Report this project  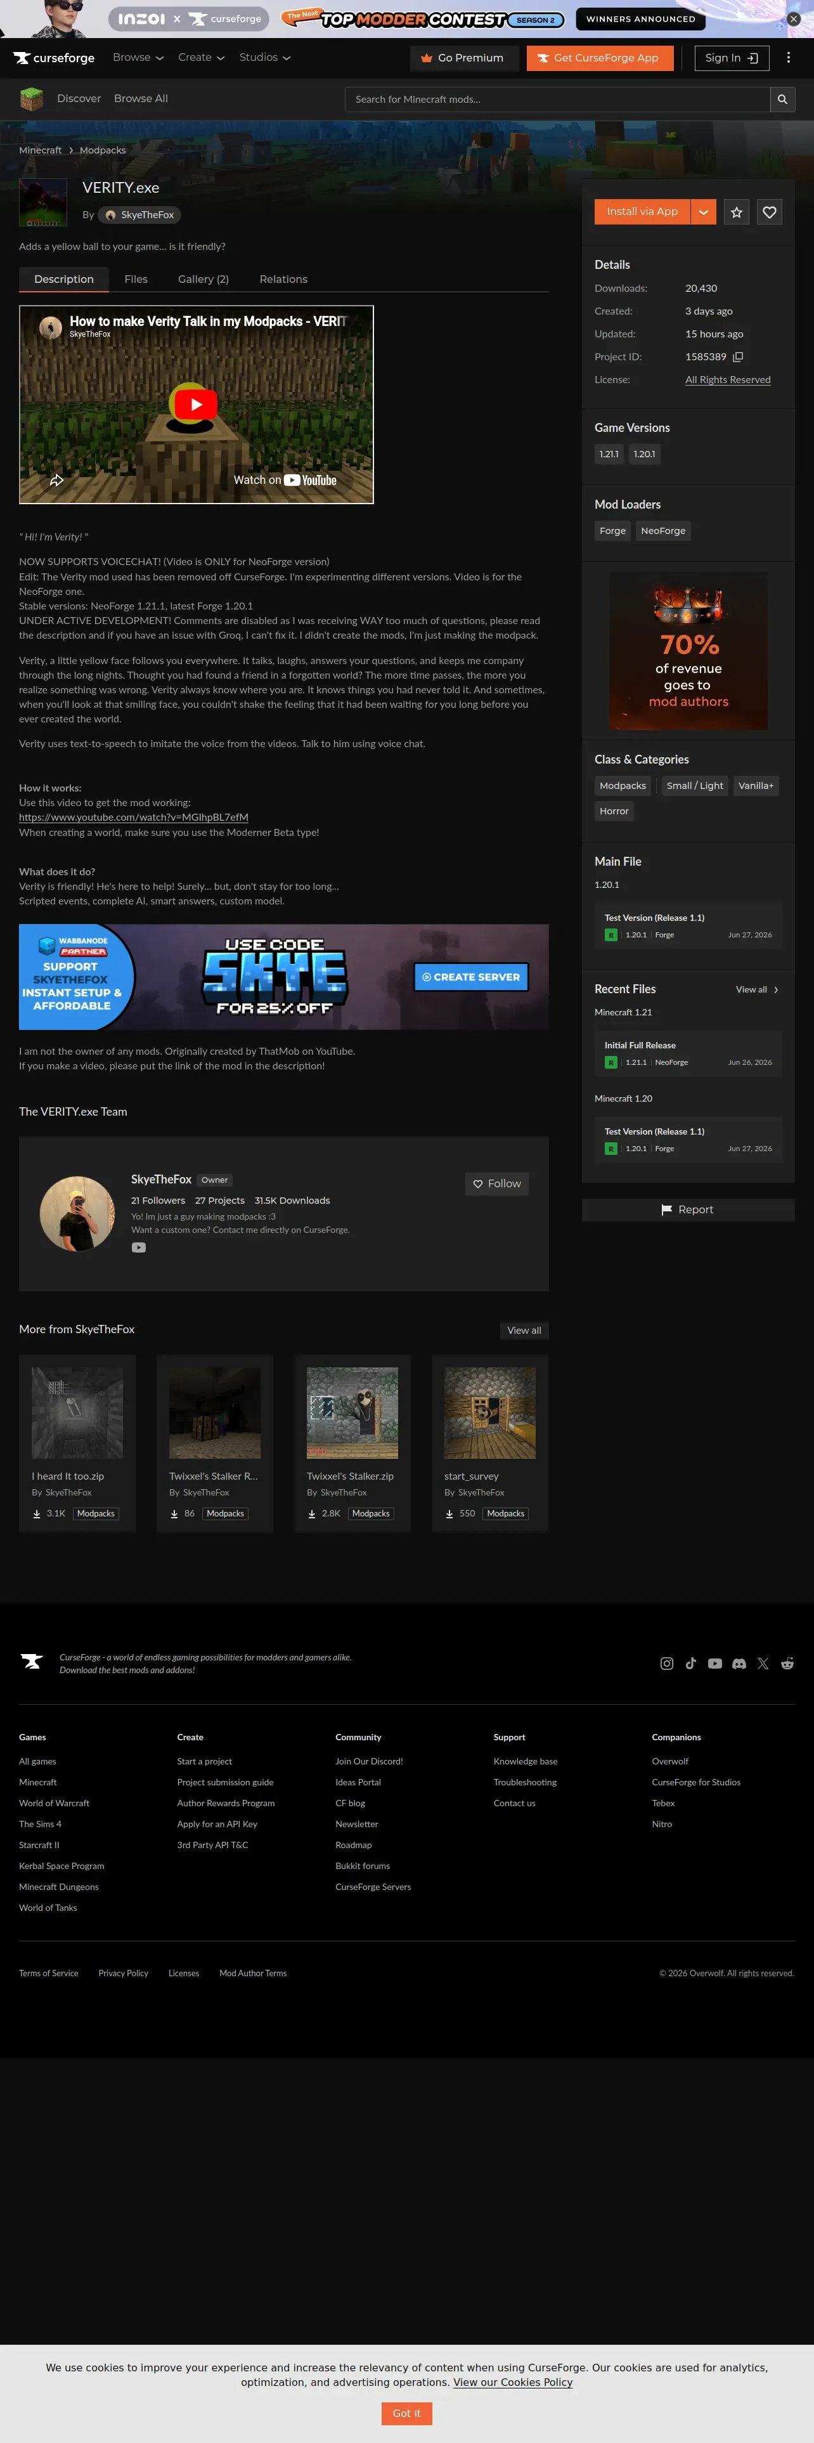click(688, 1210)
